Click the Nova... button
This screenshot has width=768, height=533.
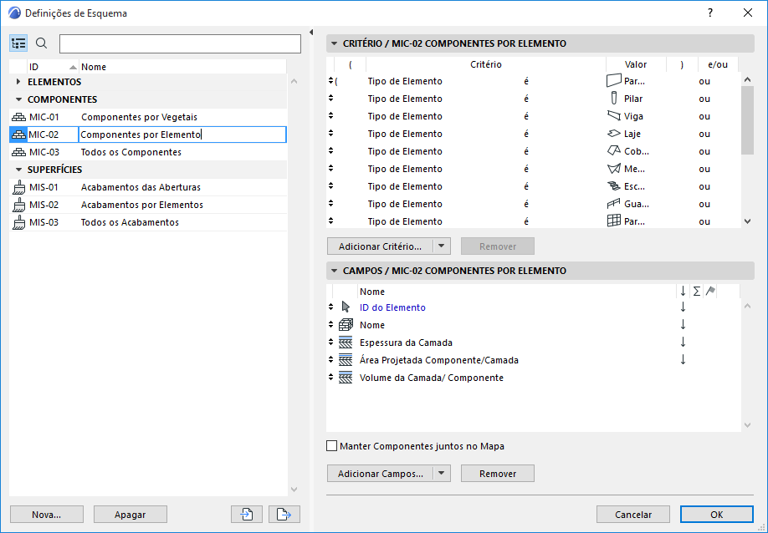(47, 515)
